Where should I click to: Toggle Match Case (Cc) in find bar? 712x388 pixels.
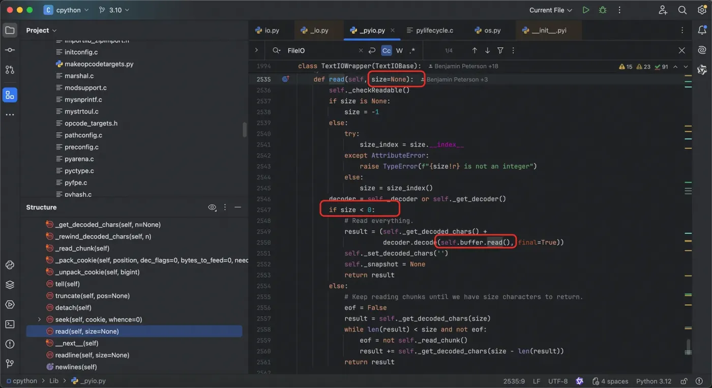coord(387,51)
